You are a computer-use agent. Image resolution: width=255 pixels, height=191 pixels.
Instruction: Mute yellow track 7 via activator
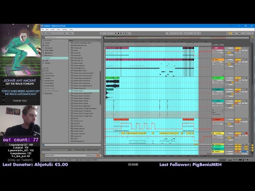point(238,133)
